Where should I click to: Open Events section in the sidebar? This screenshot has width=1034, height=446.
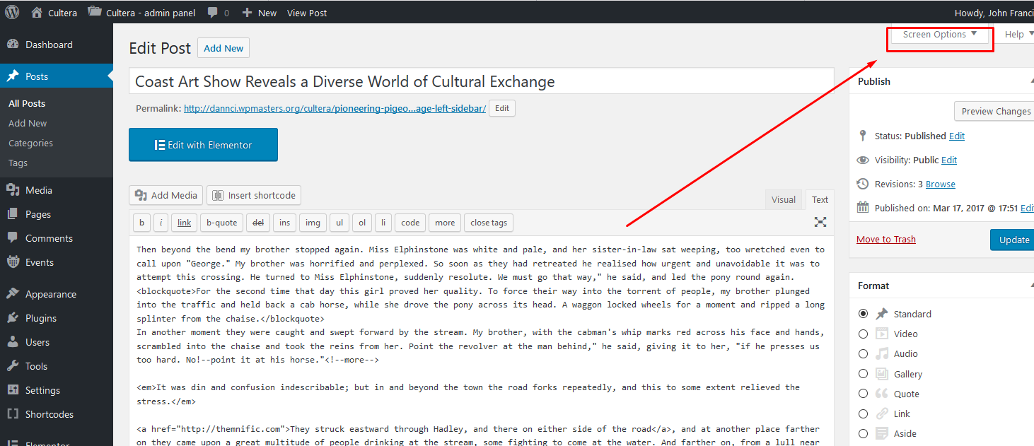(39, 262)
